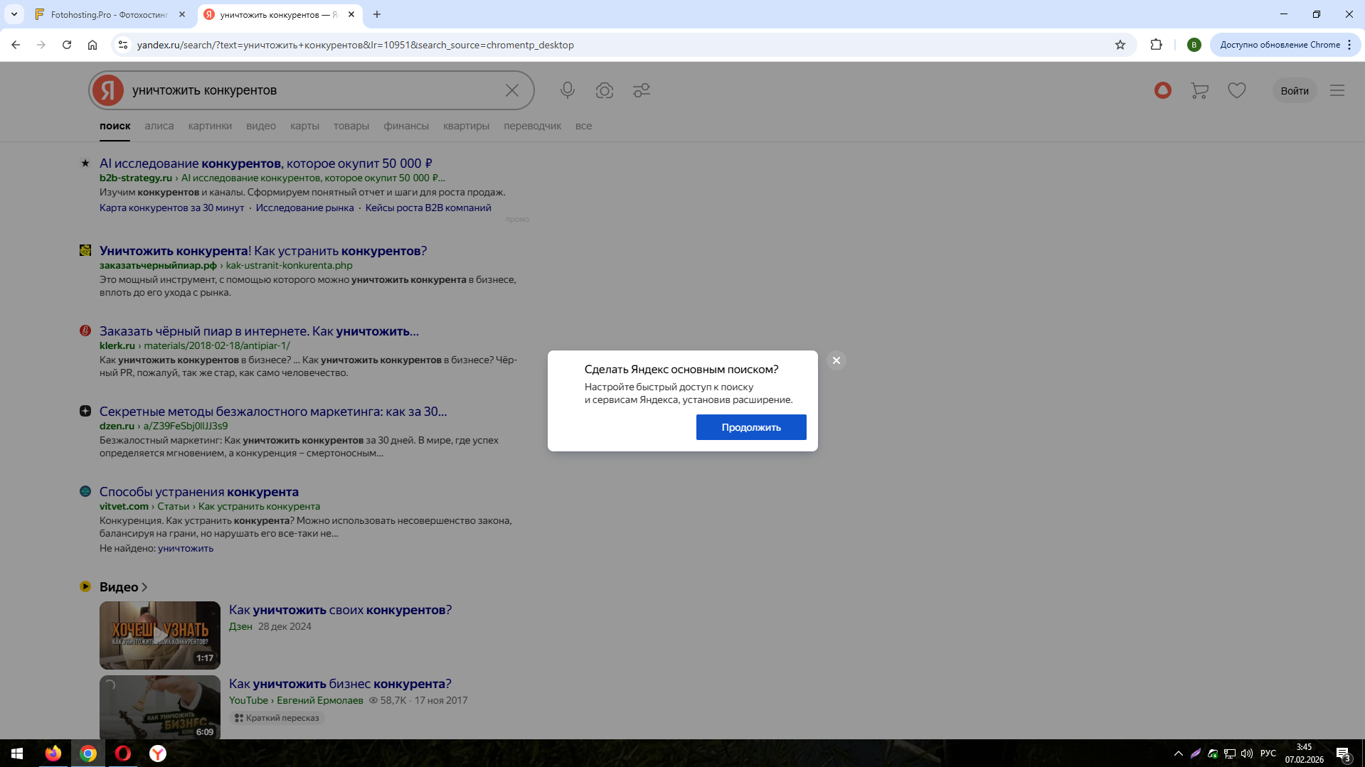Open Windows notification center

tap(1343, 753)
